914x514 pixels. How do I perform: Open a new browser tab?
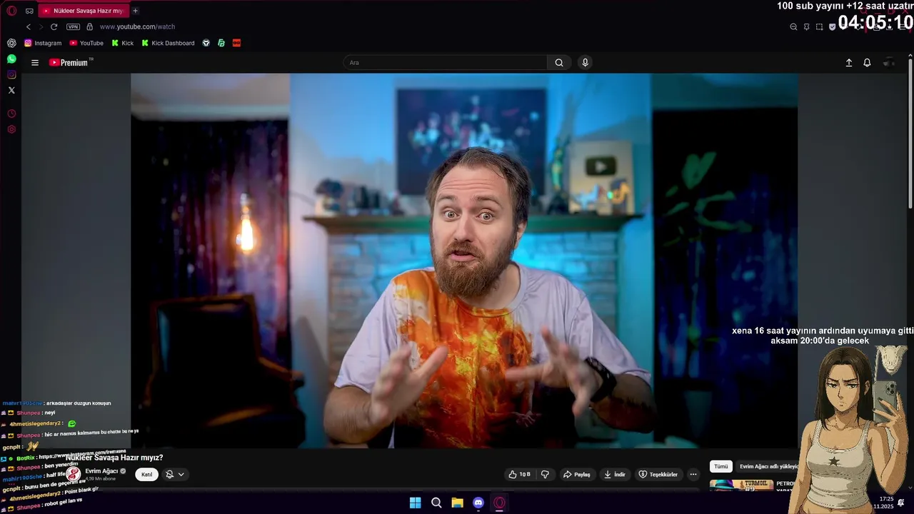[135, 11]
